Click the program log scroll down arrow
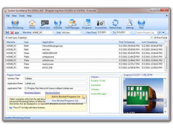Image resolution: width=173 pixels, height=129 pixels. (166, 71)
